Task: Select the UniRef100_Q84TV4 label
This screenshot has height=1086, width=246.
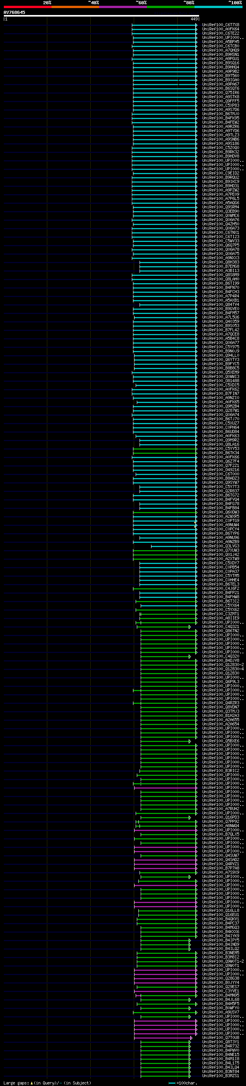Action: [221, 304]
